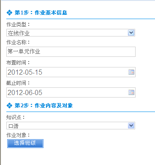Expand the 作业类型 dropdown arrow

pos(131,33)
